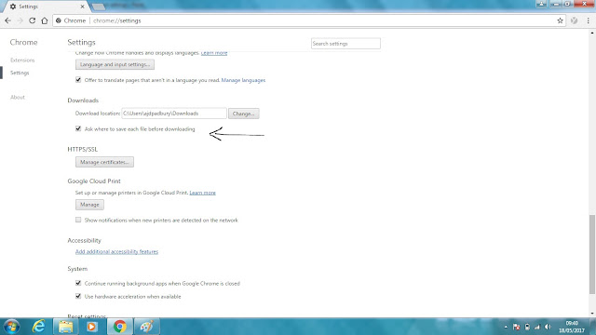Screen dimensions: 596x335
Task: Open Windows Media Player on taskbar
Action: (x=91, y=327)
